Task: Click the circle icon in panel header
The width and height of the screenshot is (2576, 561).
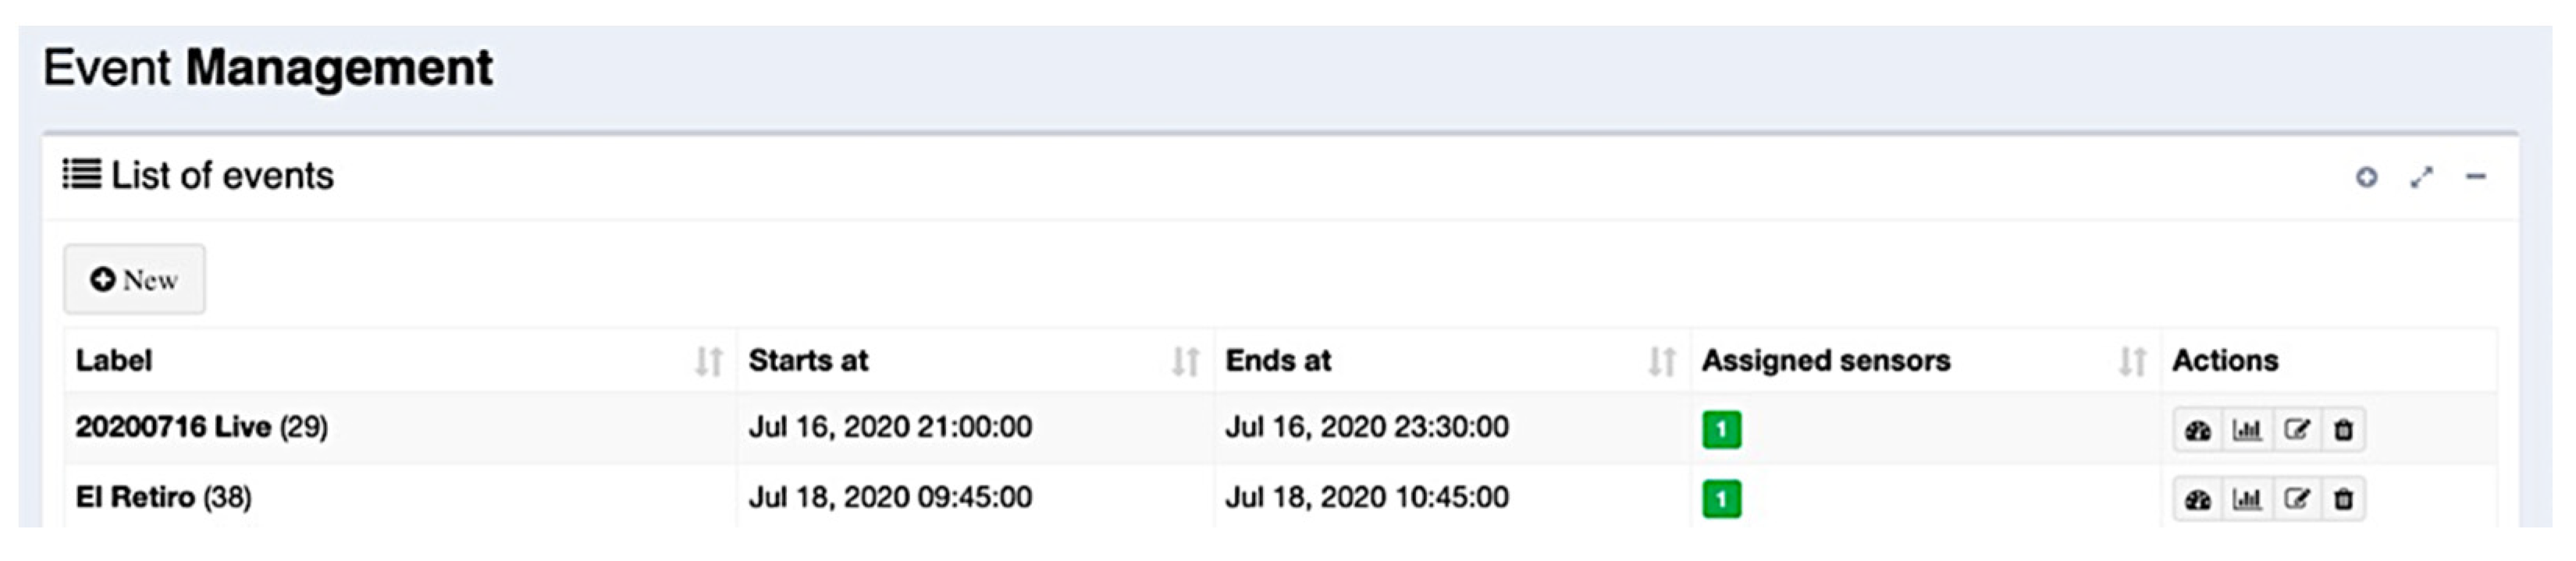Action: point(2366,178)
